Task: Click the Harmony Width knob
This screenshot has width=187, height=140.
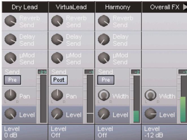Action: 104,95
